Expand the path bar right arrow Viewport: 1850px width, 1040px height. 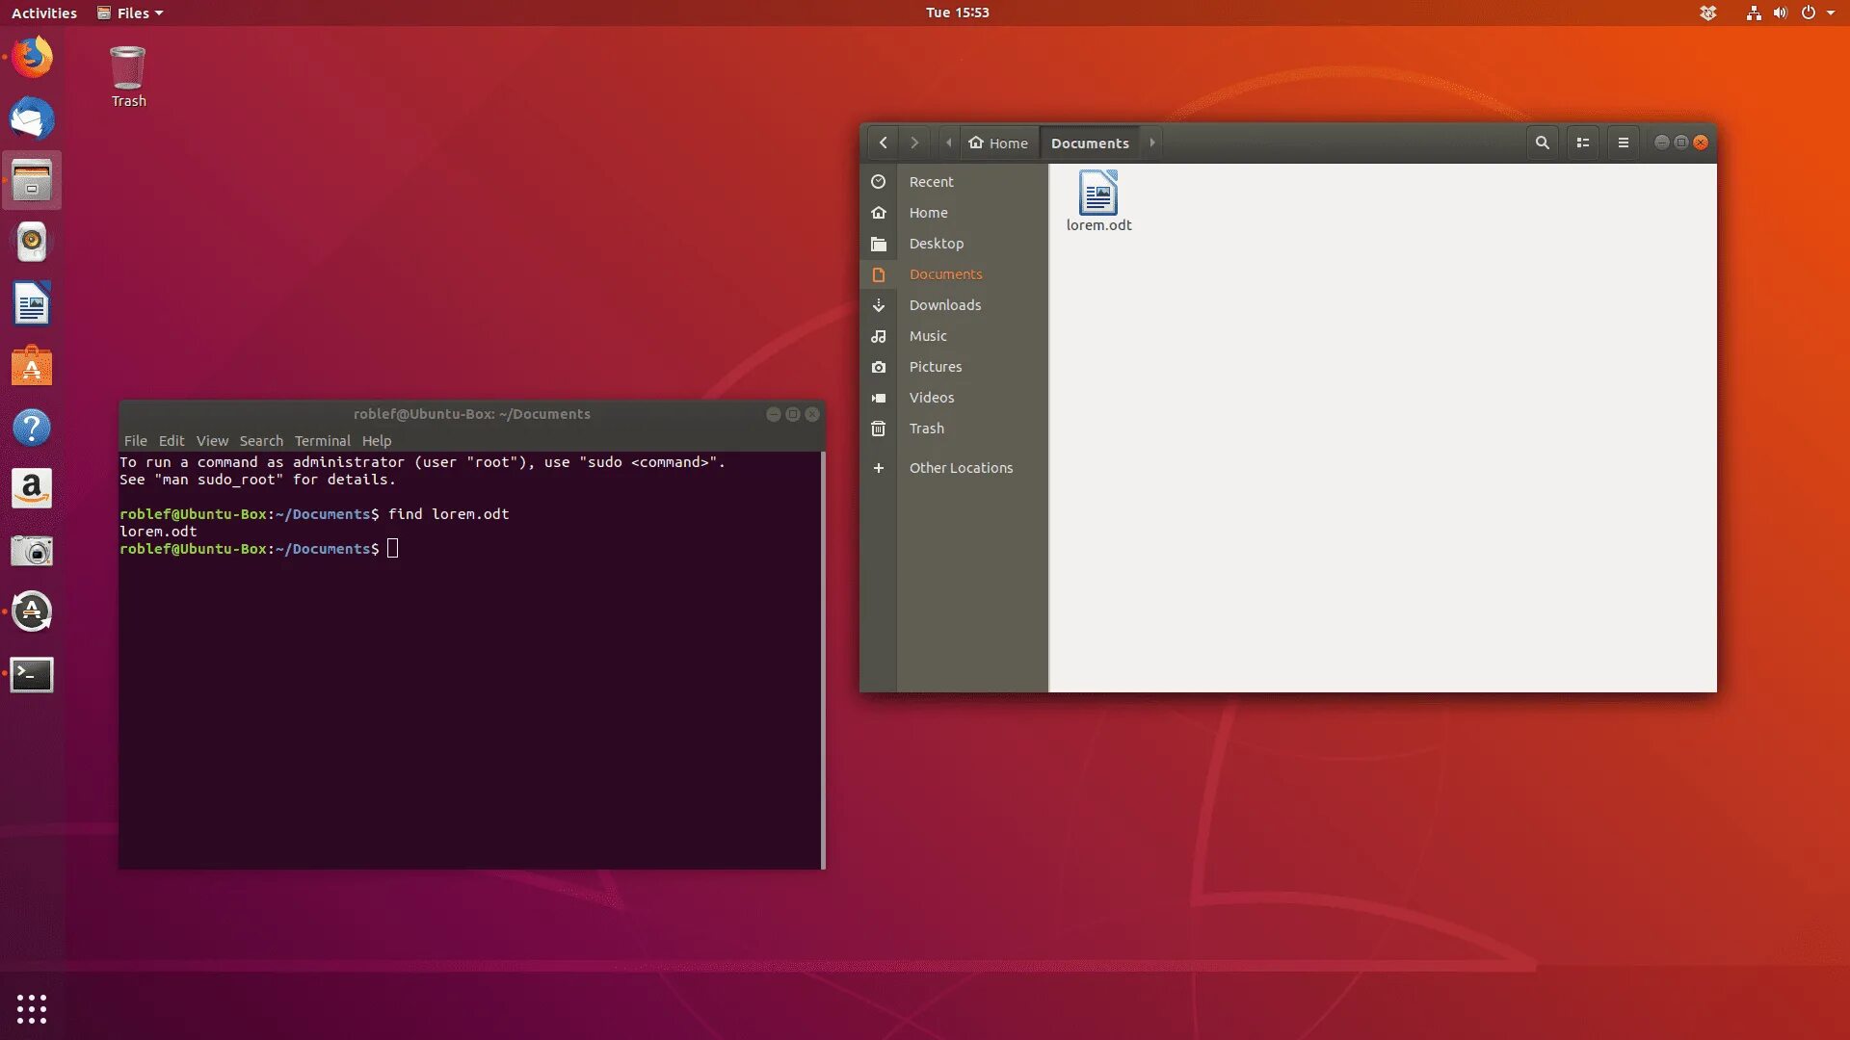coord(1151,143)
